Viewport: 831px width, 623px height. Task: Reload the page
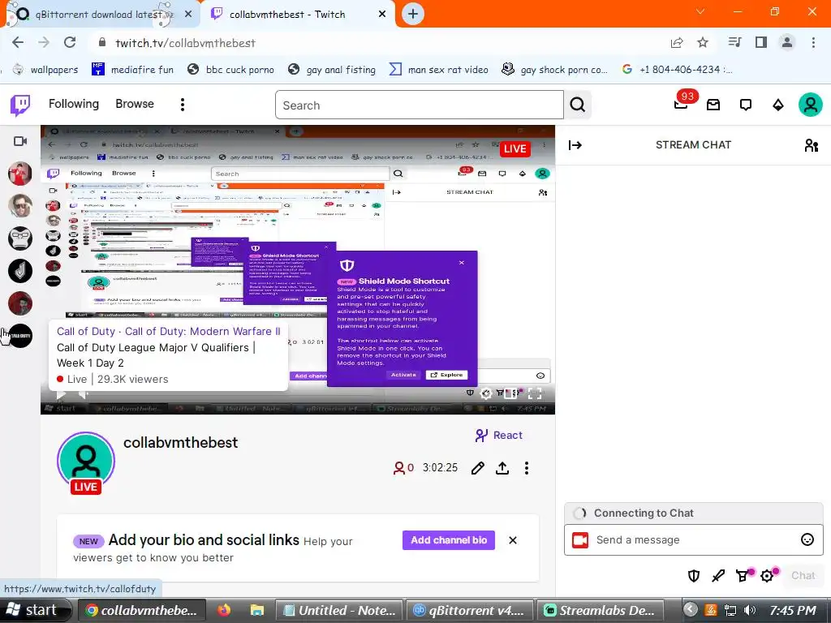pyautogui.click(x=70, y=43)
